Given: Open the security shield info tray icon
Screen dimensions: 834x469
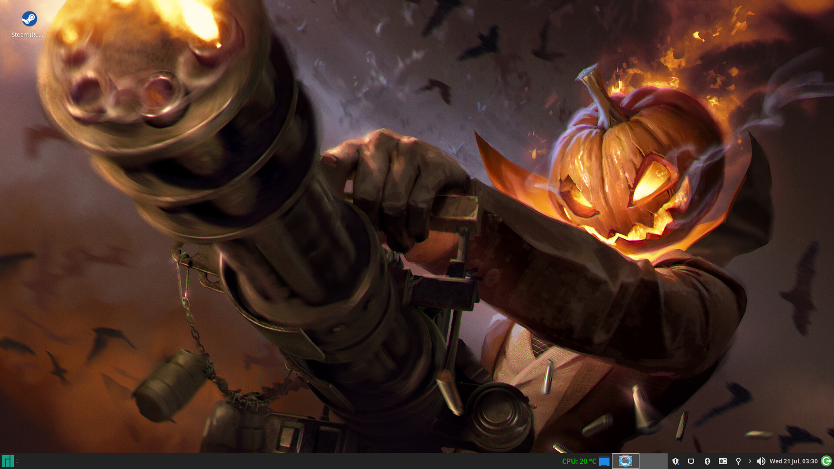Looking at the screenshot, I should (x=675, y=461).
